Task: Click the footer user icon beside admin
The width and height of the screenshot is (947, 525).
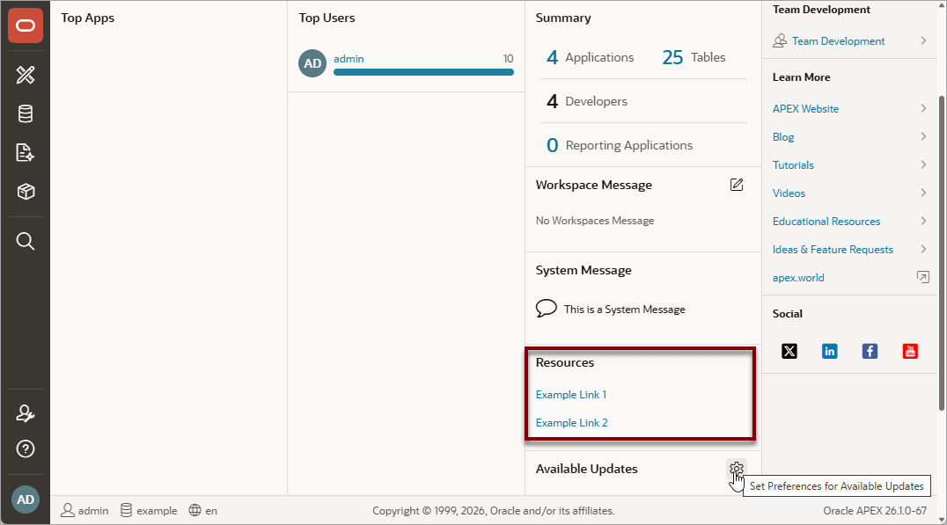Action: point(68,511)
